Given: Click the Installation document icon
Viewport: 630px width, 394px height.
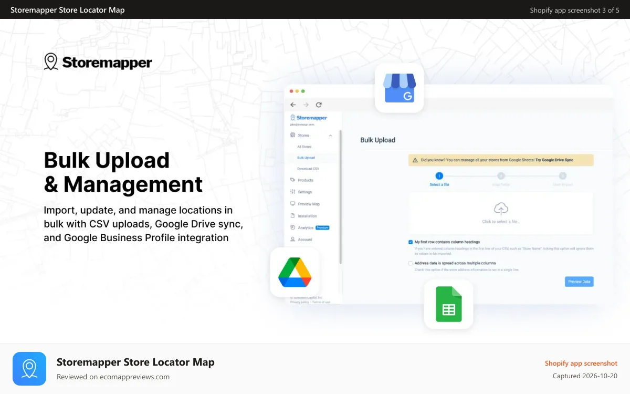Looking at the screenshot, I should 292,216.
